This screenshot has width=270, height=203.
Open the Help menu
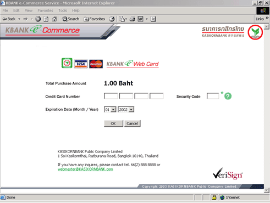coord(76,10)
